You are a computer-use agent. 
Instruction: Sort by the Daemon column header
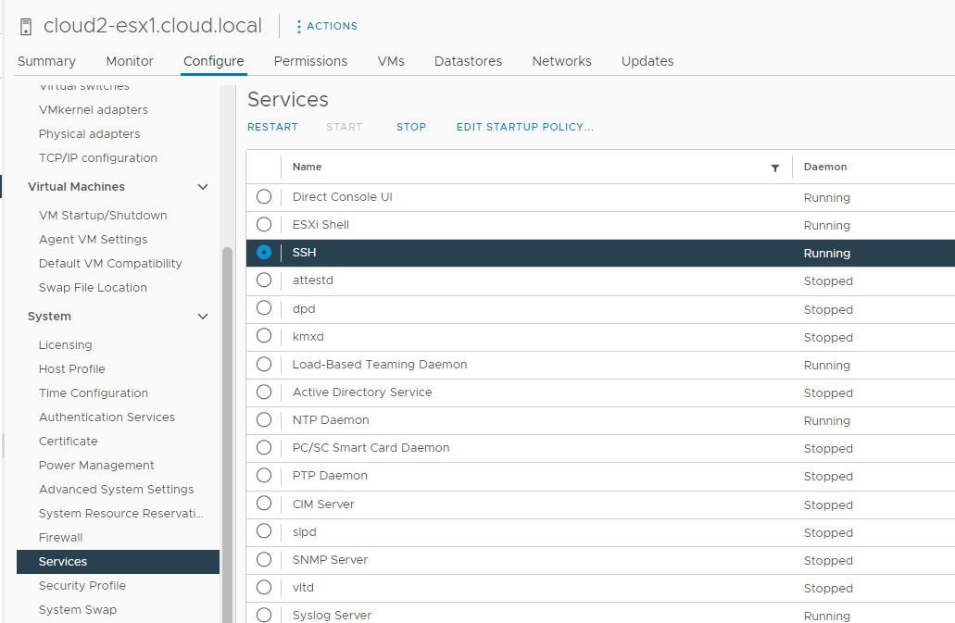click(825, 168)
